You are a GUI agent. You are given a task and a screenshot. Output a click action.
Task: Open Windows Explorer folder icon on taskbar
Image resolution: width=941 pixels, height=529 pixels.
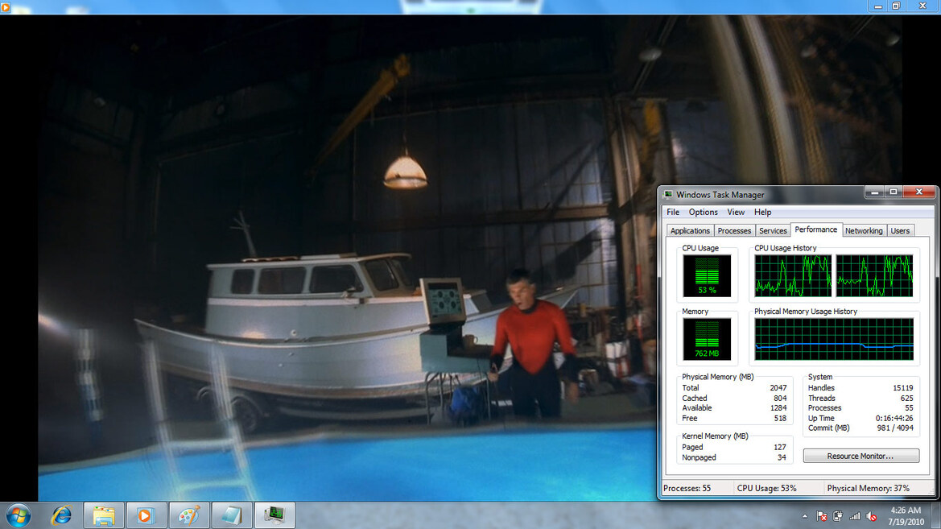coord(103,516)
